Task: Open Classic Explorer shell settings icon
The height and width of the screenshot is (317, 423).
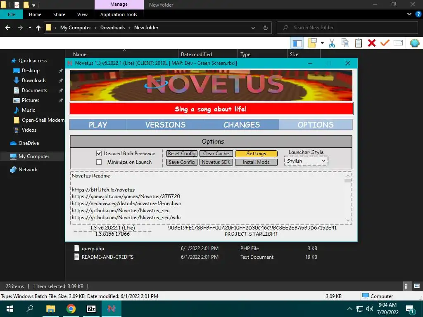Action: pos(414,43)
